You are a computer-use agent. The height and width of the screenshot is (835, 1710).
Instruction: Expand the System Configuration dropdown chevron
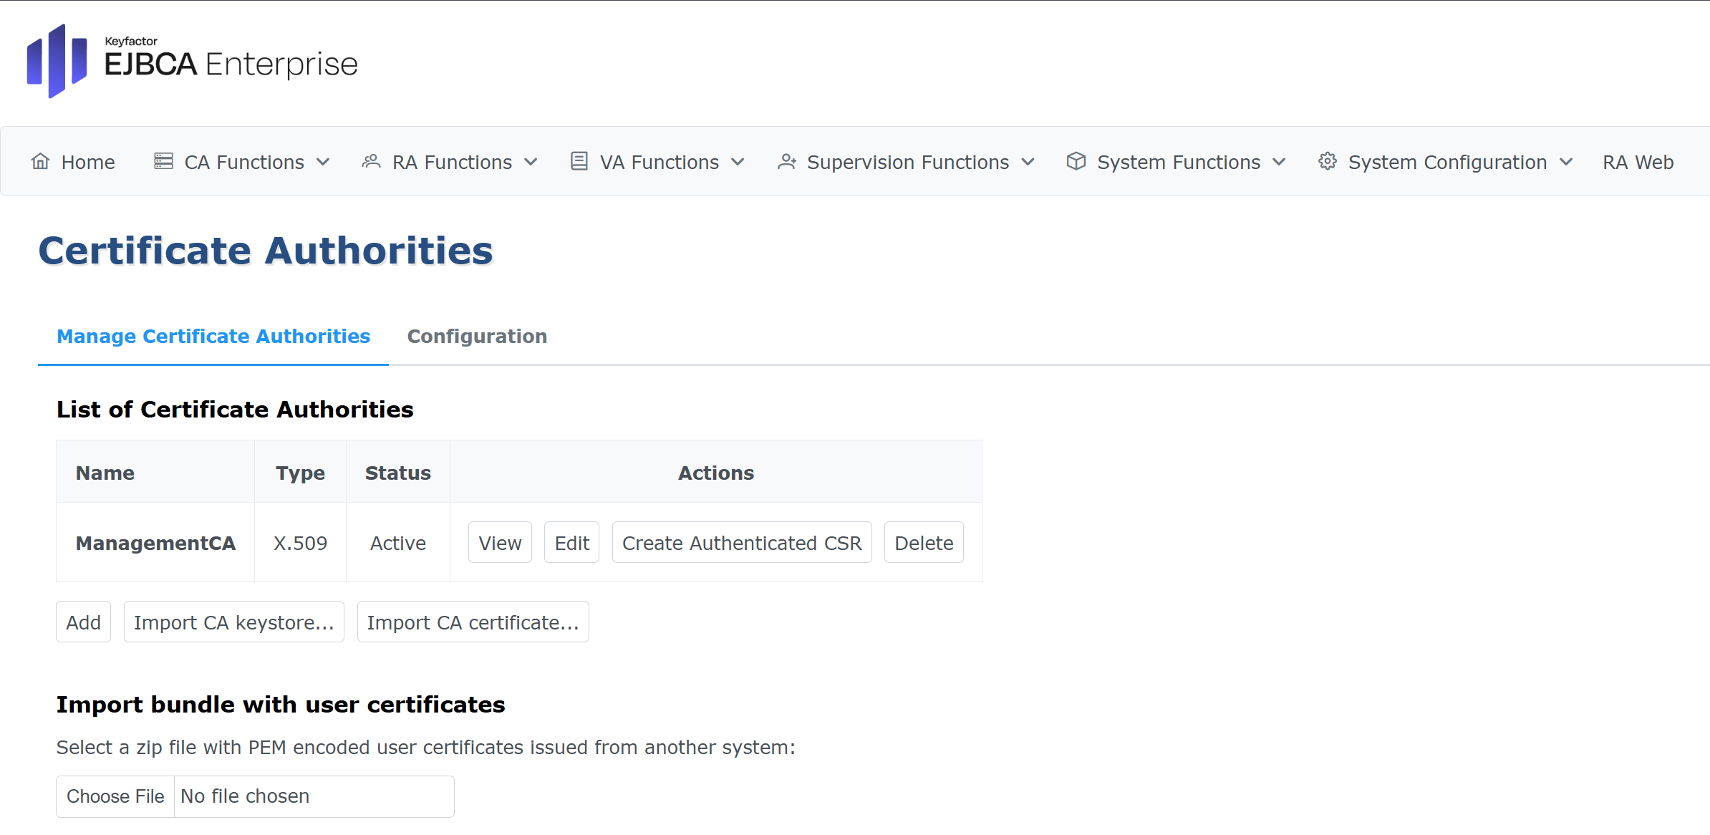tap(1565, 162)
